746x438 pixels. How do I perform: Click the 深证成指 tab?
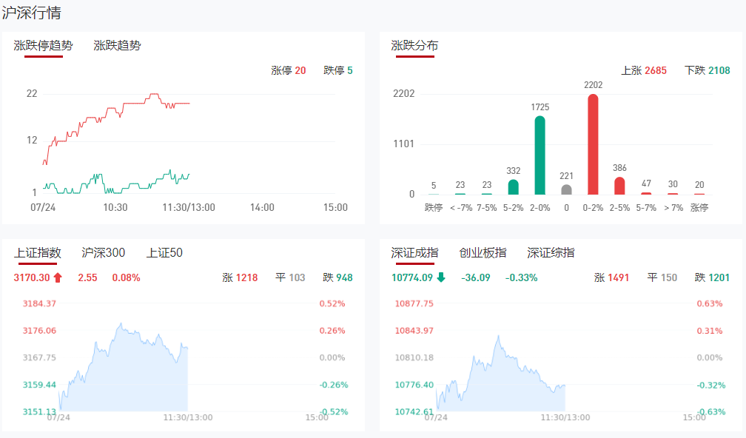(414, 253)
